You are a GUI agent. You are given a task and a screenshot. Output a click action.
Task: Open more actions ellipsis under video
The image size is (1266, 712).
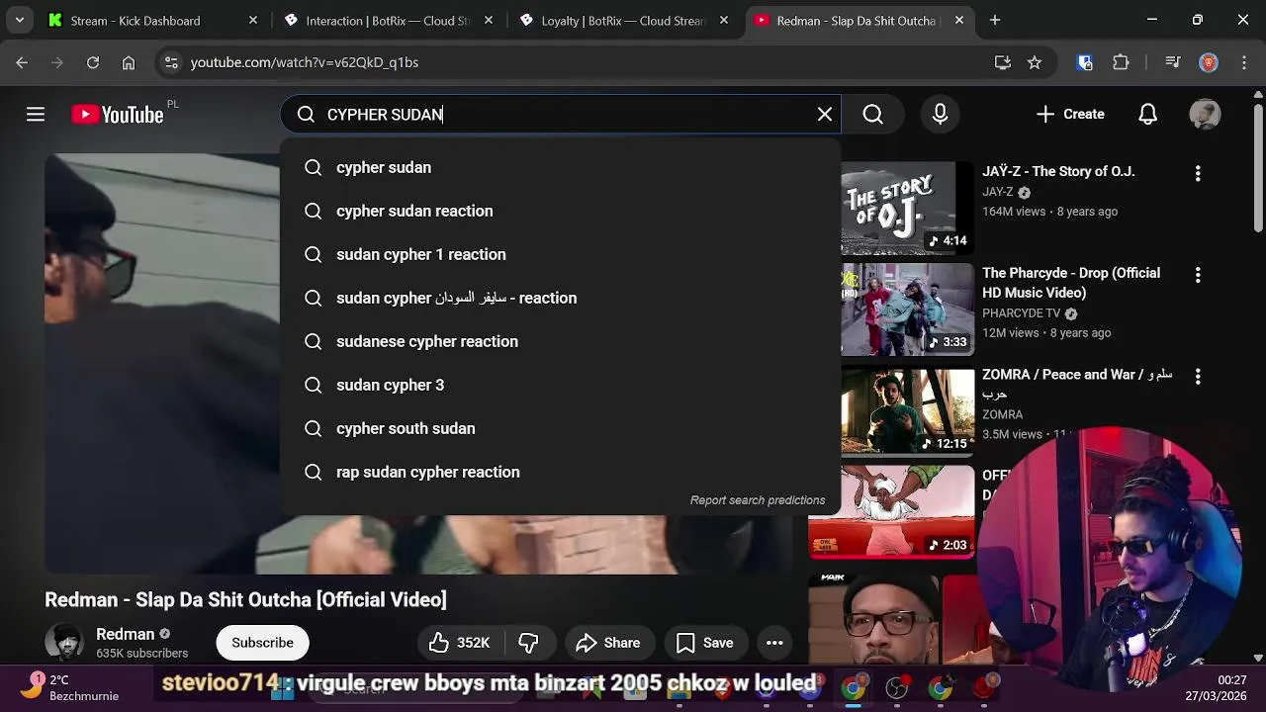coord(774,643)
